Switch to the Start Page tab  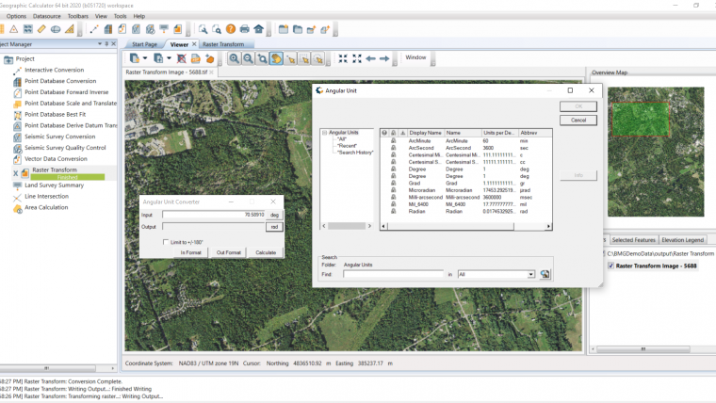point(144,44)
